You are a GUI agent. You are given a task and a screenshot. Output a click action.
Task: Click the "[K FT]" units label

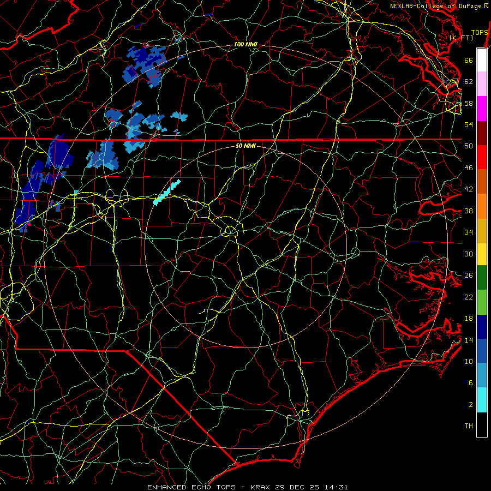(461, 38)
